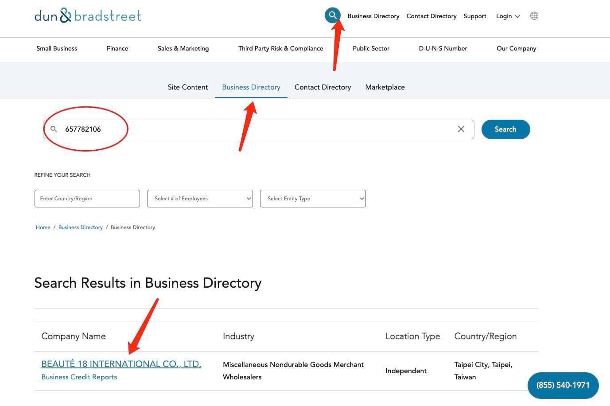Click the search box containing 657782106
610x406 pixels.
tap(257, 129)
